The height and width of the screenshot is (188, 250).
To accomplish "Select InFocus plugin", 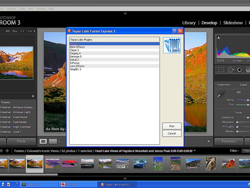I will pyautogui.click(x=114, y=63).
